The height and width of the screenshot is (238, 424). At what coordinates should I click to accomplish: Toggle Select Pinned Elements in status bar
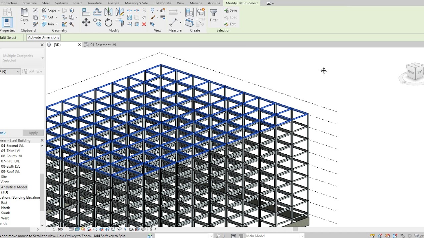[388, 235]
